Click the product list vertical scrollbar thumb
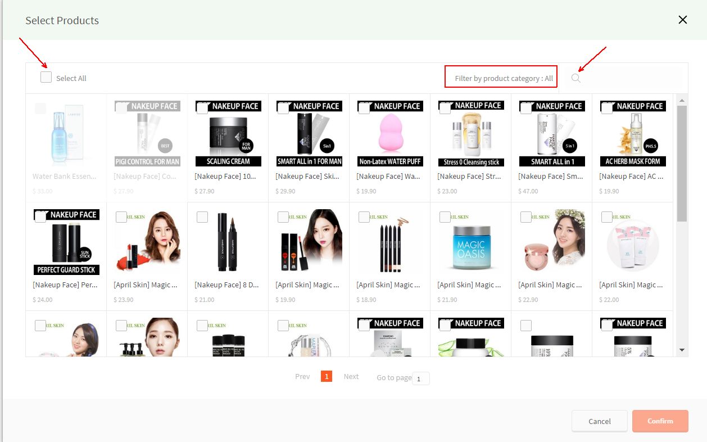 [x=682, y=163]
